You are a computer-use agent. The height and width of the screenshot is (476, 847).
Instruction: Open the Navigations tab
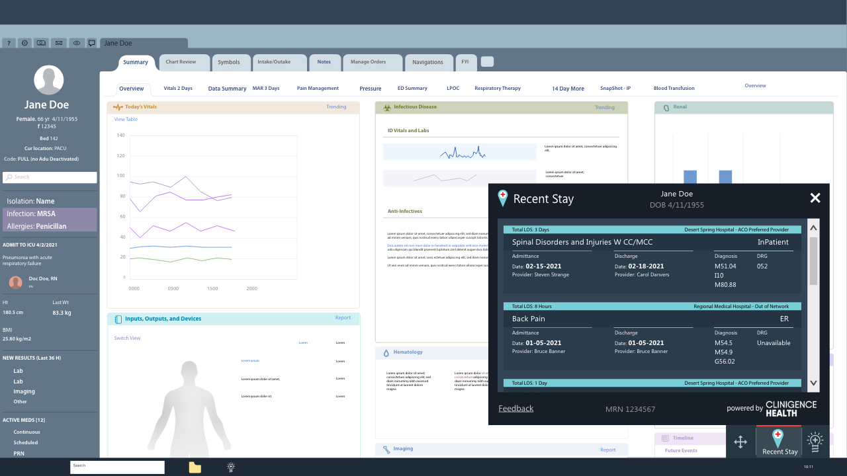point(428,62)
